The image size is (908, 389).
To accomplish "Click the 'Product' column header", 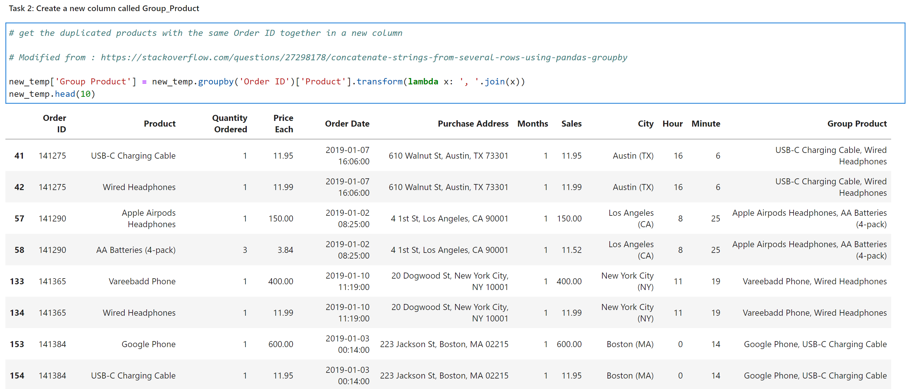I will tap(159, 123).
